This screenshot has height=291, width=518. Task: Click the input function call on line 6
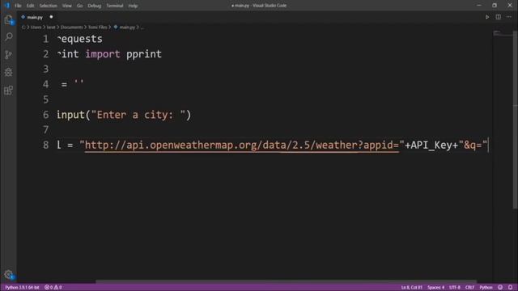(70, 115)
